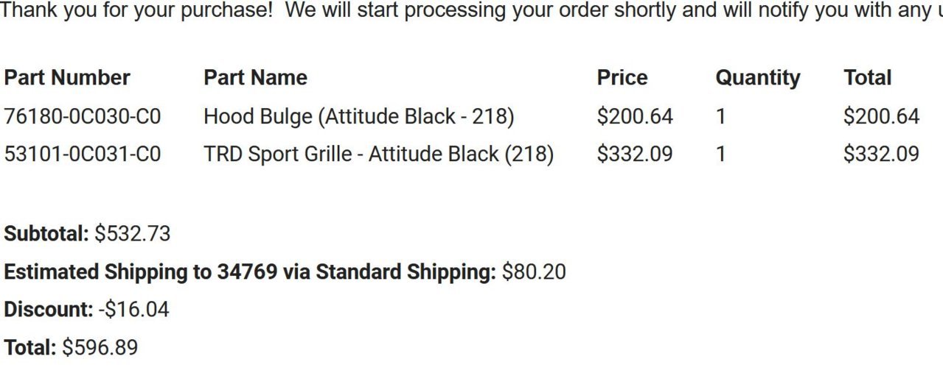943x373 pixels.
Task: Click the Part Number column header
Action: click(x=67, y=78)
